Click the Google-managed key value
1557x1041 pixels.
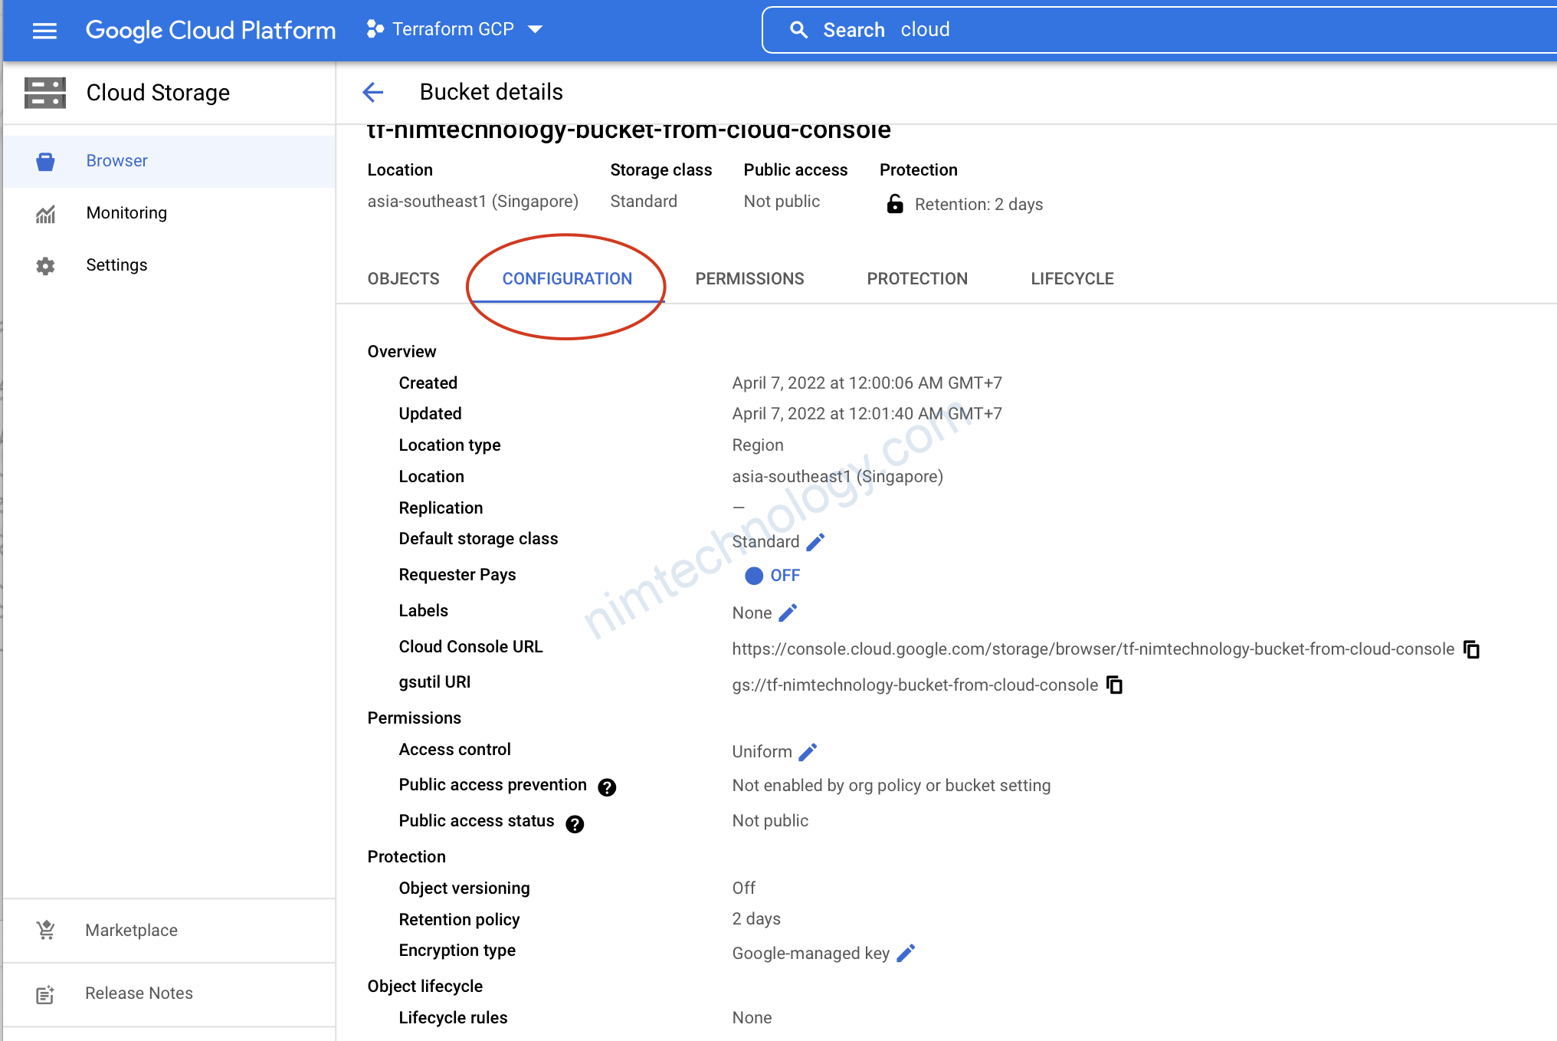tap(811, 954)
